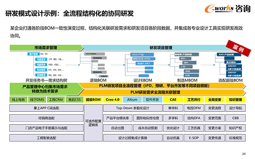Viewport: 255px width, 159px height.
Task: Open the 制造MBOM tree diagram
Action: (x=184, y=65)
